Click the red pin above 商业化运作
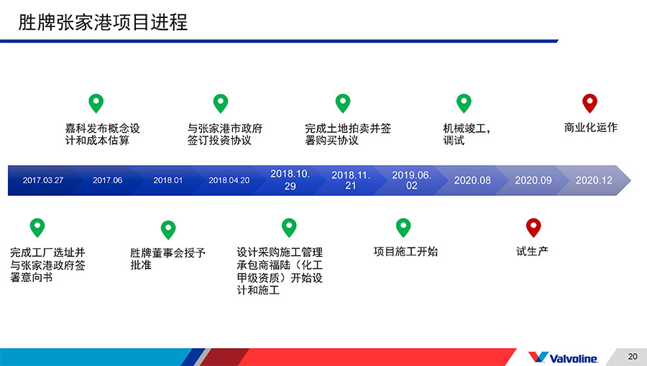The width and height of the screenshot is (647, 366). pos(589,103)
